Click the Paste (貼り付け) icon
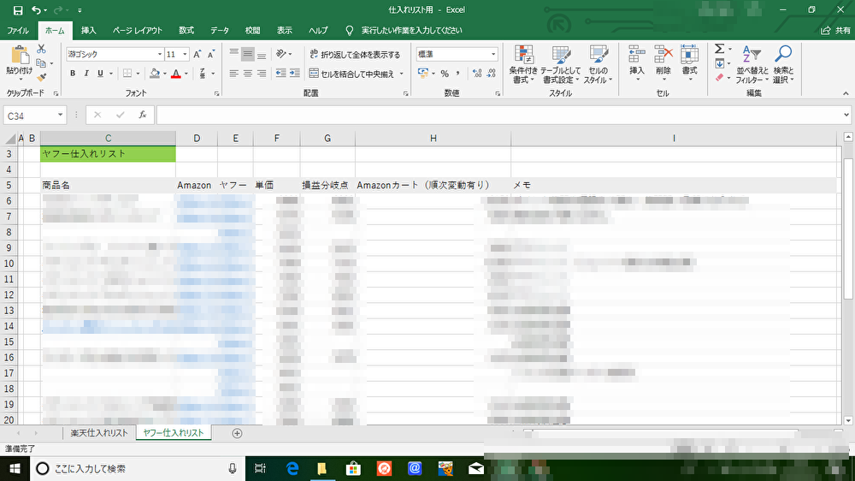 pos(19,57)
